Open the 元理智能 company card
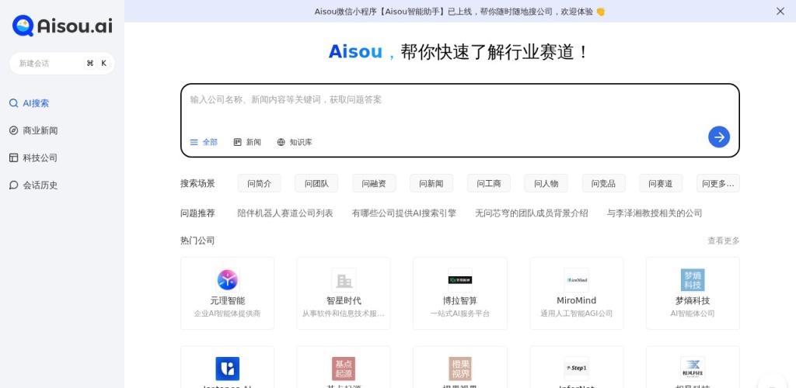 [x=227, y=293]
